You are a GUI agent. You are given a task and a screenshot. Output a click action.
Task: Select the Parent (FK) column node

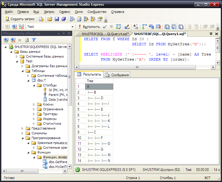click(x=58, y=95)
